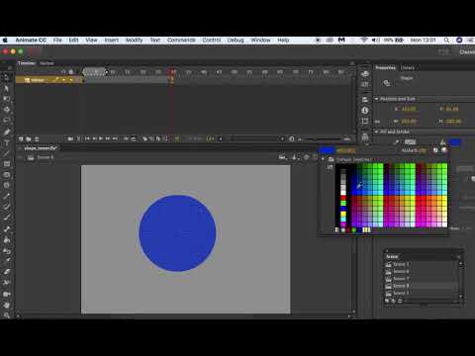Viewport: 475px width, 356px height.
Task: Create a new layer folder
Action: [29, 139]
